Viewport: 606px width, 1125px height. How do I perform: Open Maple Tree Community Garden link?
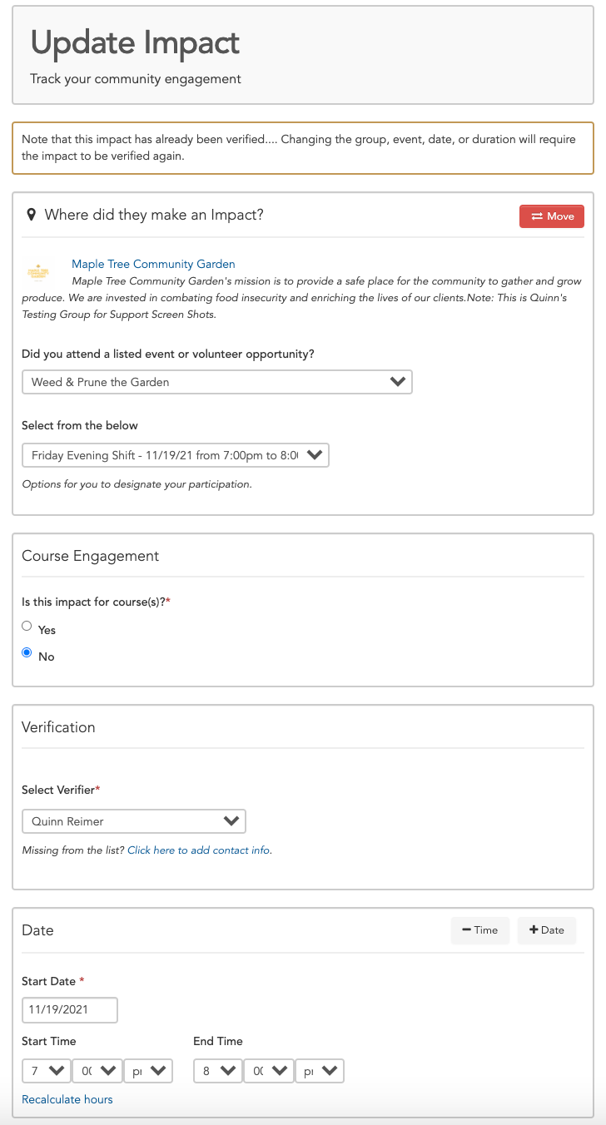click(153, 265)
